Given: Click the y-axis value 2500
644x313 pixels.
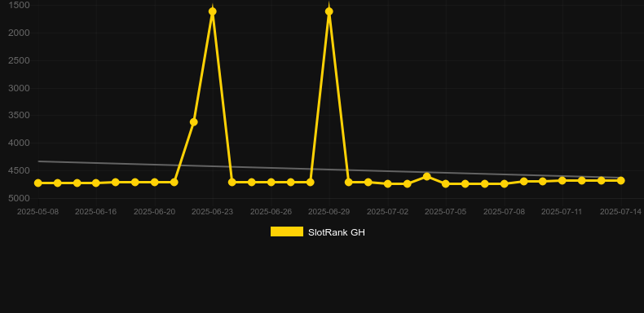Looking at the screenshot, I should tap(19, 60).
